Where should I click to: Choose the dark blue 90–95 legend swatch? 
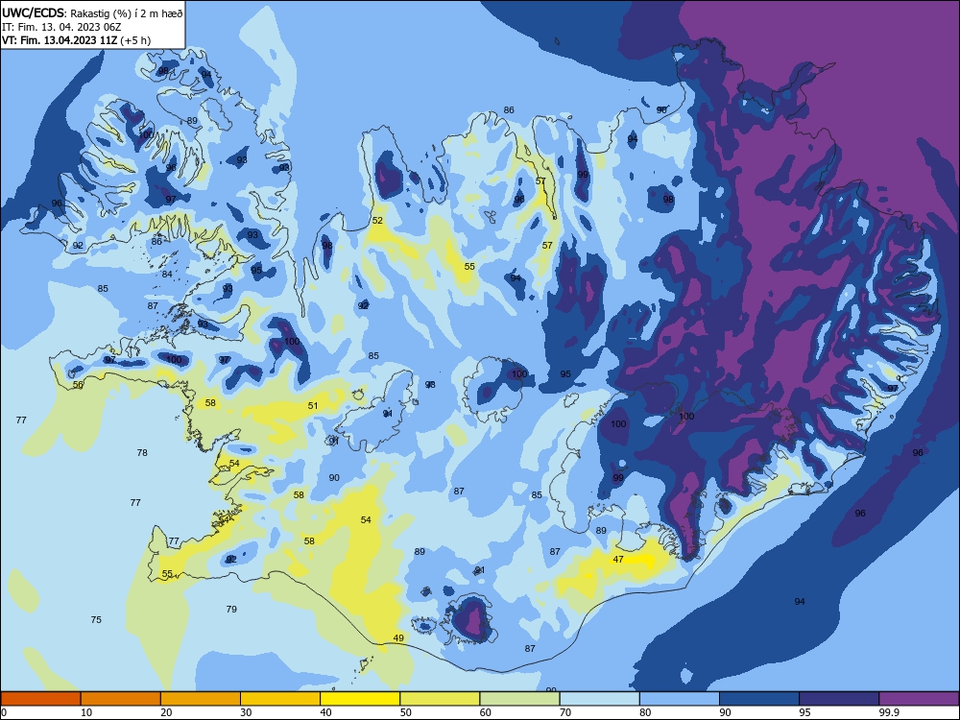pyautogui.click(x=759, y=699)
